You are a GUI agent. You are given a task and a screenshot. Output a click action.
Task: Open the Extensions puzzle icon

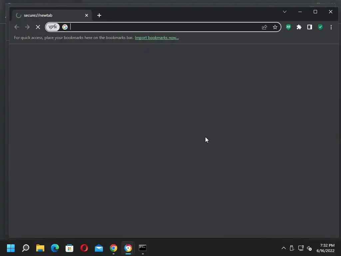(299, 27)
